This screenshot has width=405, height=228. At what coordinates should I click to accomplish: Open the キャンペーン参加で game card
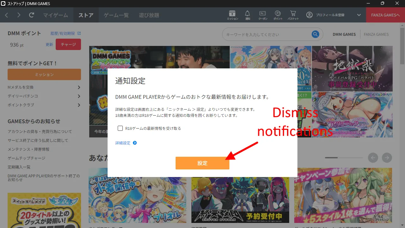click(x=343, y=195)
